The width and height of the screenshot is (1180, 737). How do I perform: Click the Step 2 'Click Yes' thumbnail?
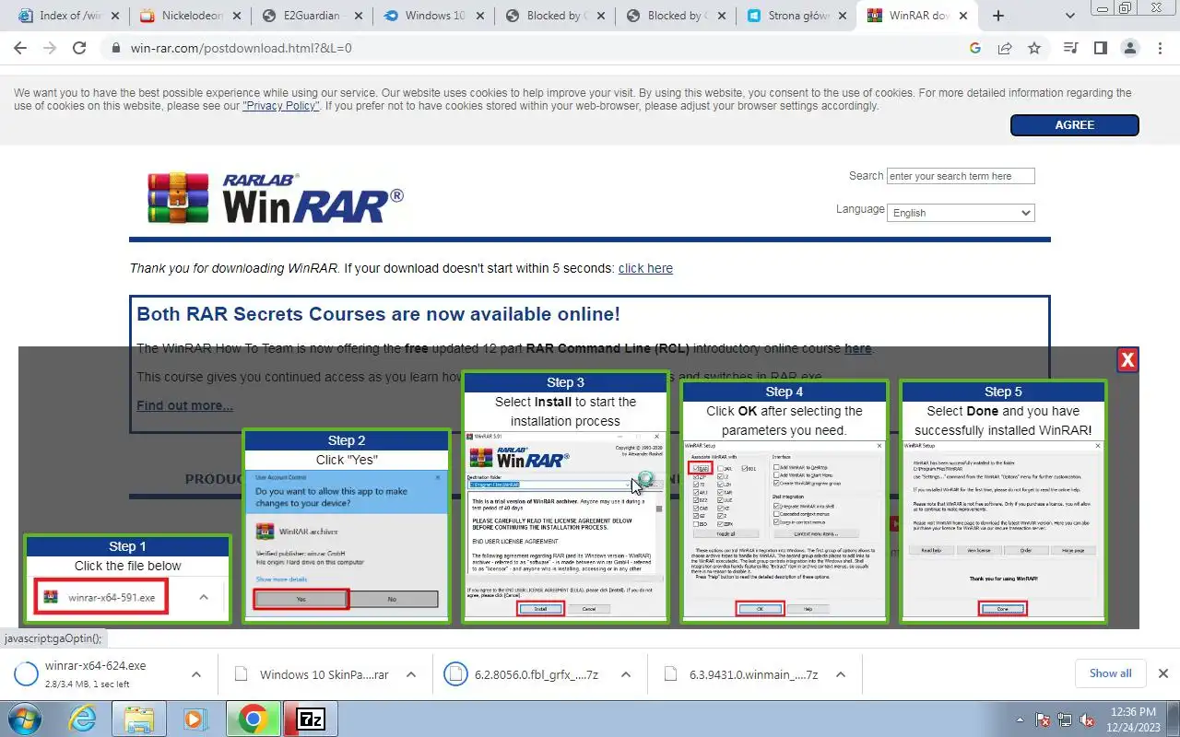[x=347, y=526]
